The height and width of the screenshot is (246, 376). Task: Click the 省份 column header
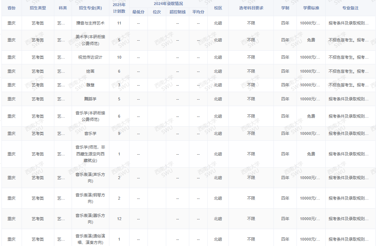12,8
